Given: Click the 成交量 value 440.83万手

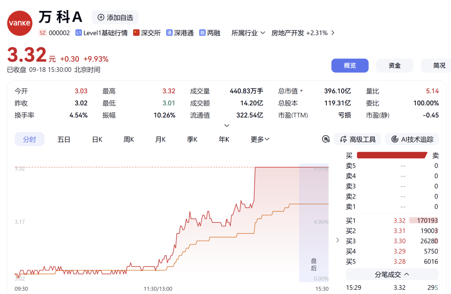Looking at the screenshot, I should tap(246, 91).
